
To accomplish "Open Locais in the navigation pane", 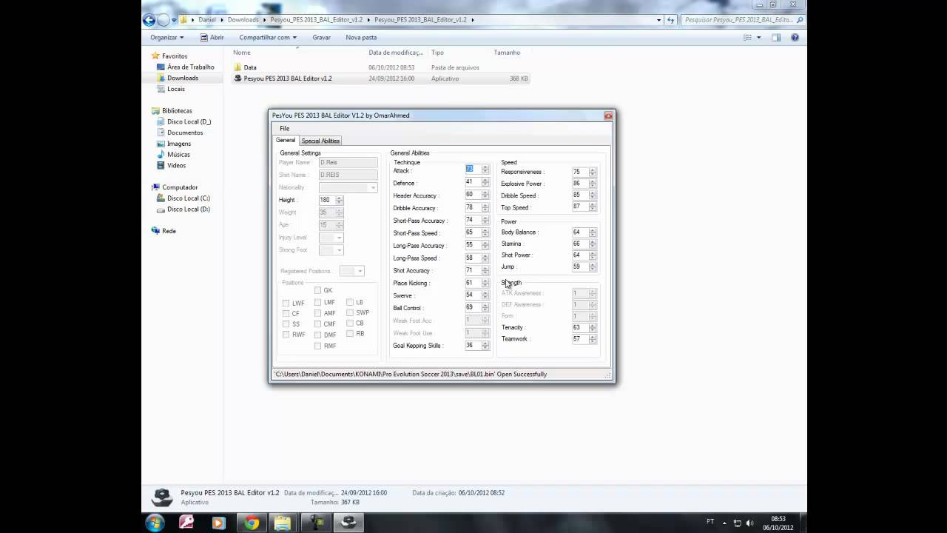I will tap(175, 89).
